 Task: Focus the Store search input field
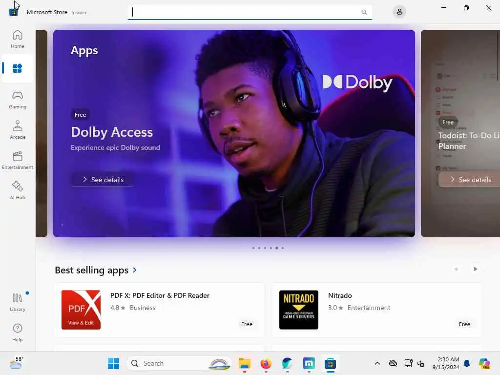click(250, 12)
